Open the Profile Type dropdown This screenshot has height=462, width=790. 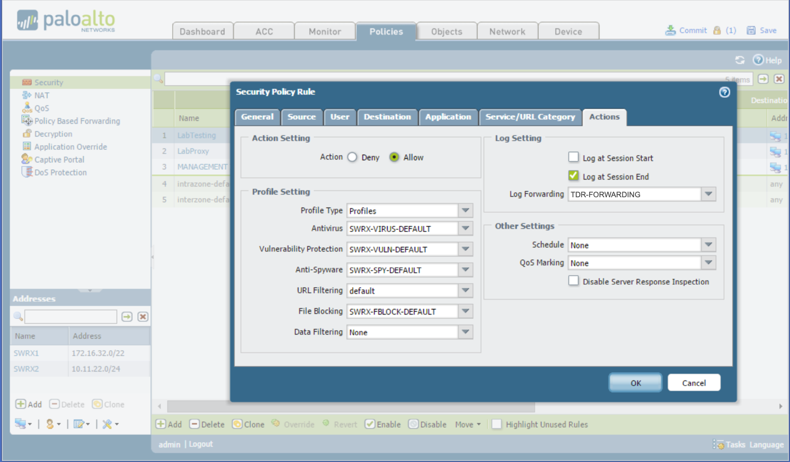click(466, 210)
